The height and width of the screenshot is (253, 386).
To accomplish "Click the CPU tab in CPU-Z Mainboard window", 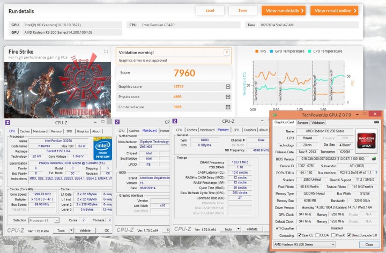I will (x=121, y=131).
